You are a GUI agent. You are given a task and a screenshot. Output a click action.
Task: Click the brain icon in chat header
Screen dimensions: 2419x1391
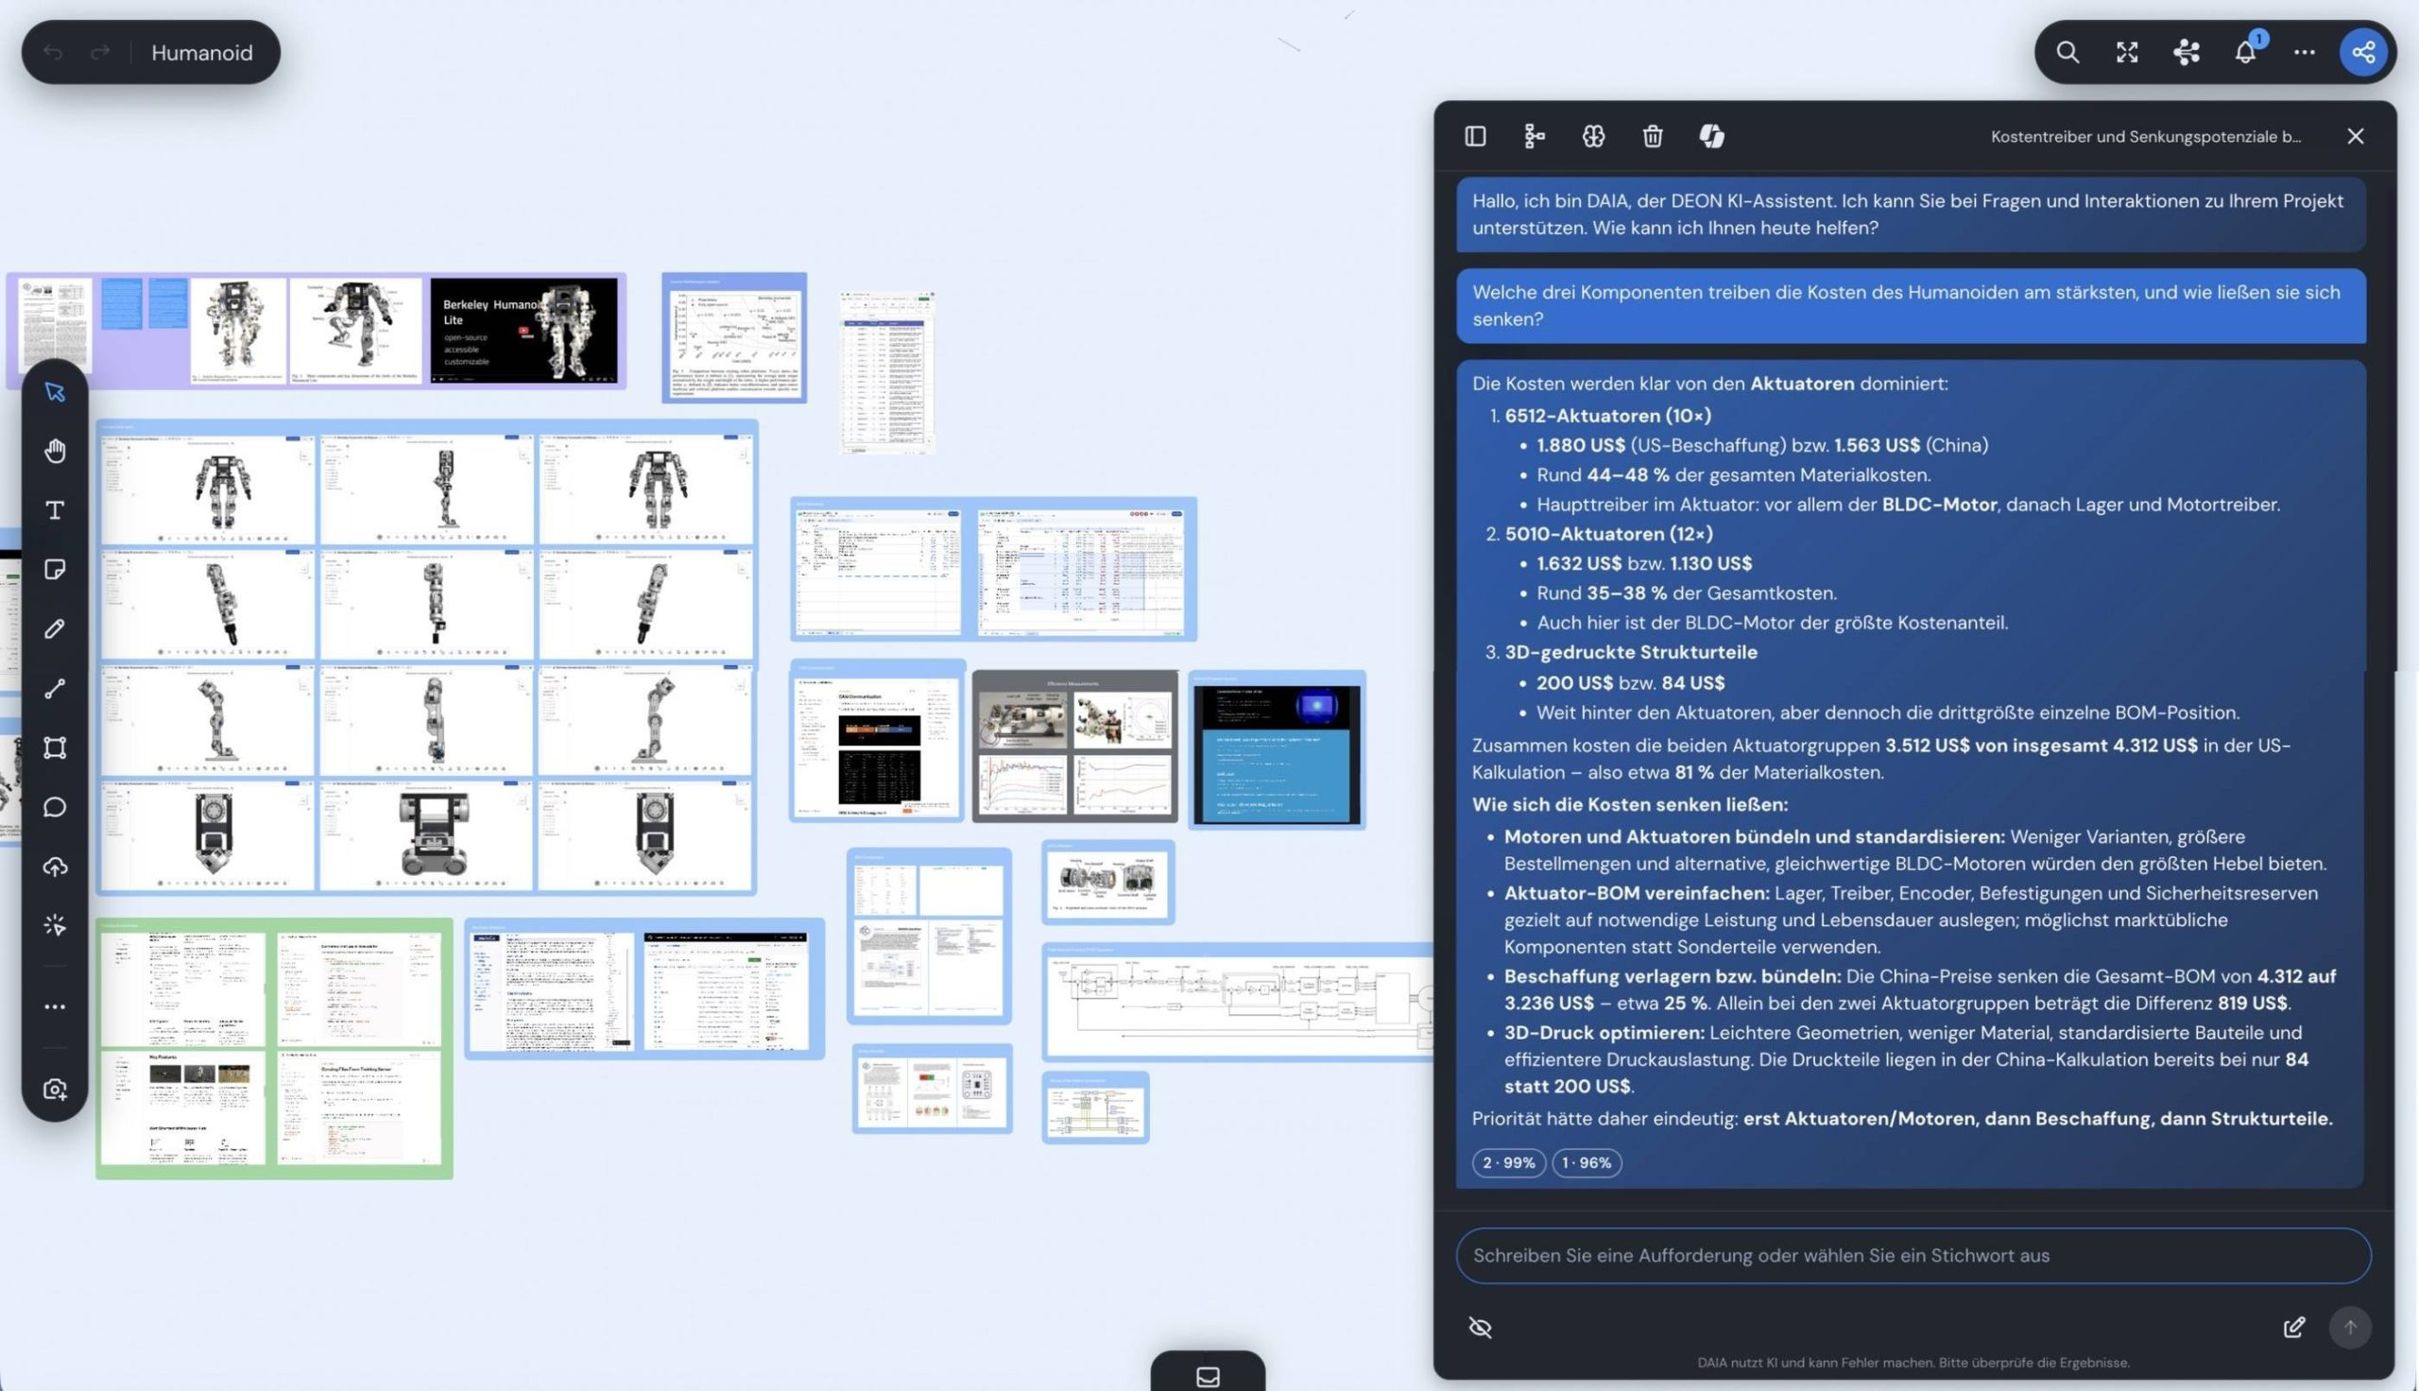(x=1594, y=137)
